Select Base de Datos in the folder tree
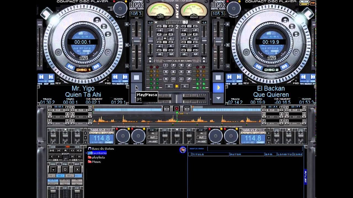Viewport: 353px width, 198px height. tap(103, 148)
